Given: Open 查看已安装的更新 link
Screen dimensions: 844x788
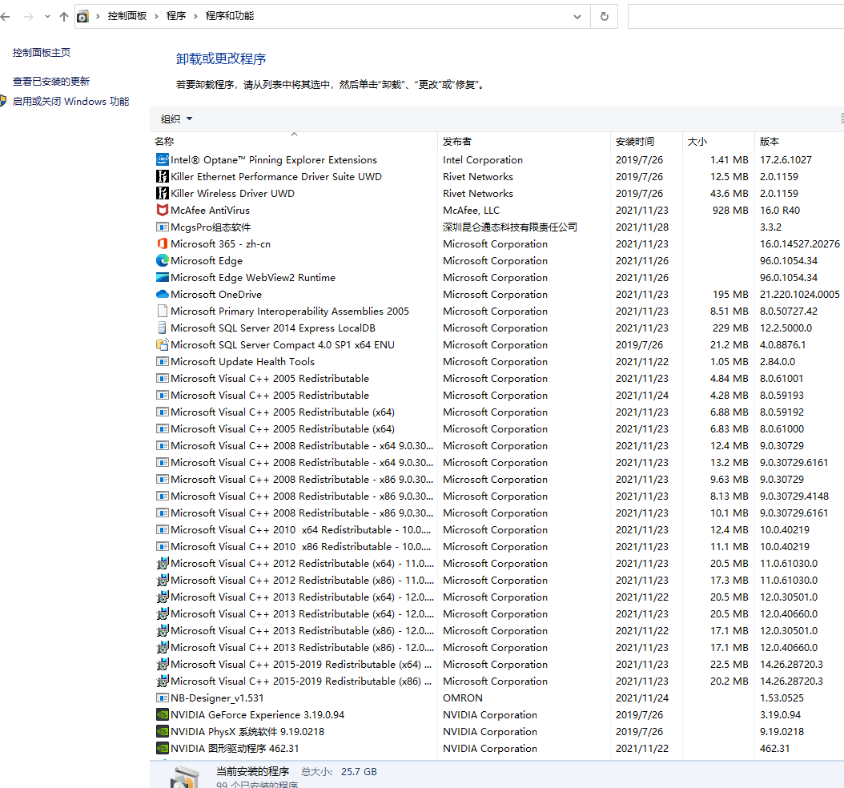Looking at the screenshot, I should [51, 81].
